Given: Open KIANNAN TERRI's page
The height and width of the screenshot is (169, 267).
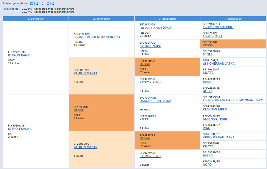Looking at the screenshot, I should [215, 119].
